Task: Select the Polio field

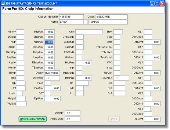Action: pyautogui.click(x=48, y=83)
